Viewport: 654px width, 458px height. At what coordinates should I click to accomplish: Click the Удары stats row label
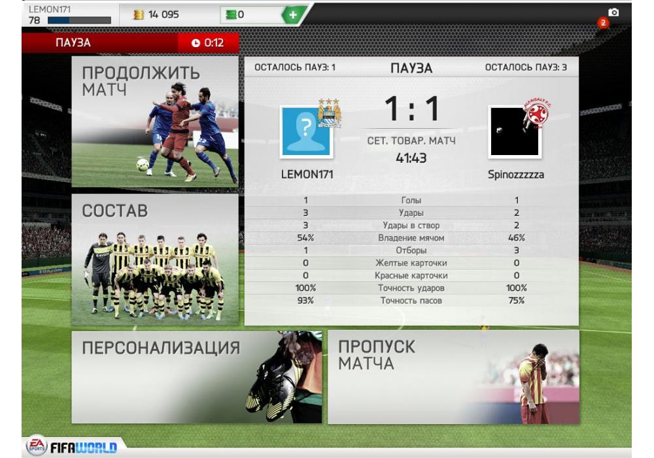[411, 213]
